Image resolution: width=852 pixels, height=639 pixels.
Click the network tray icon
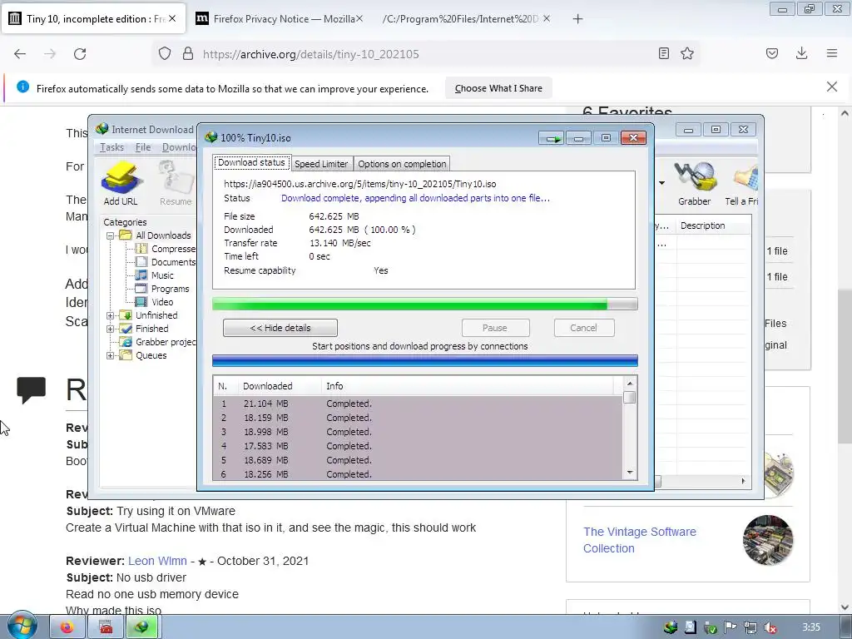click(x=750, y=627)
